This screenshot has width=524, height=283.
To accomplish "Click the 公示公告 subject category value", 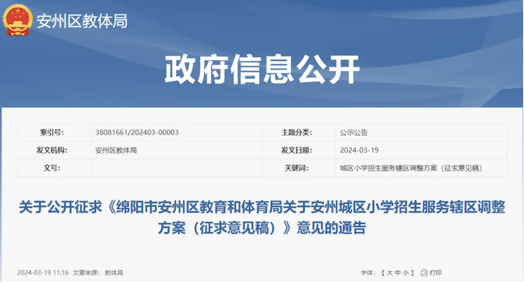I will click(353, 133).
